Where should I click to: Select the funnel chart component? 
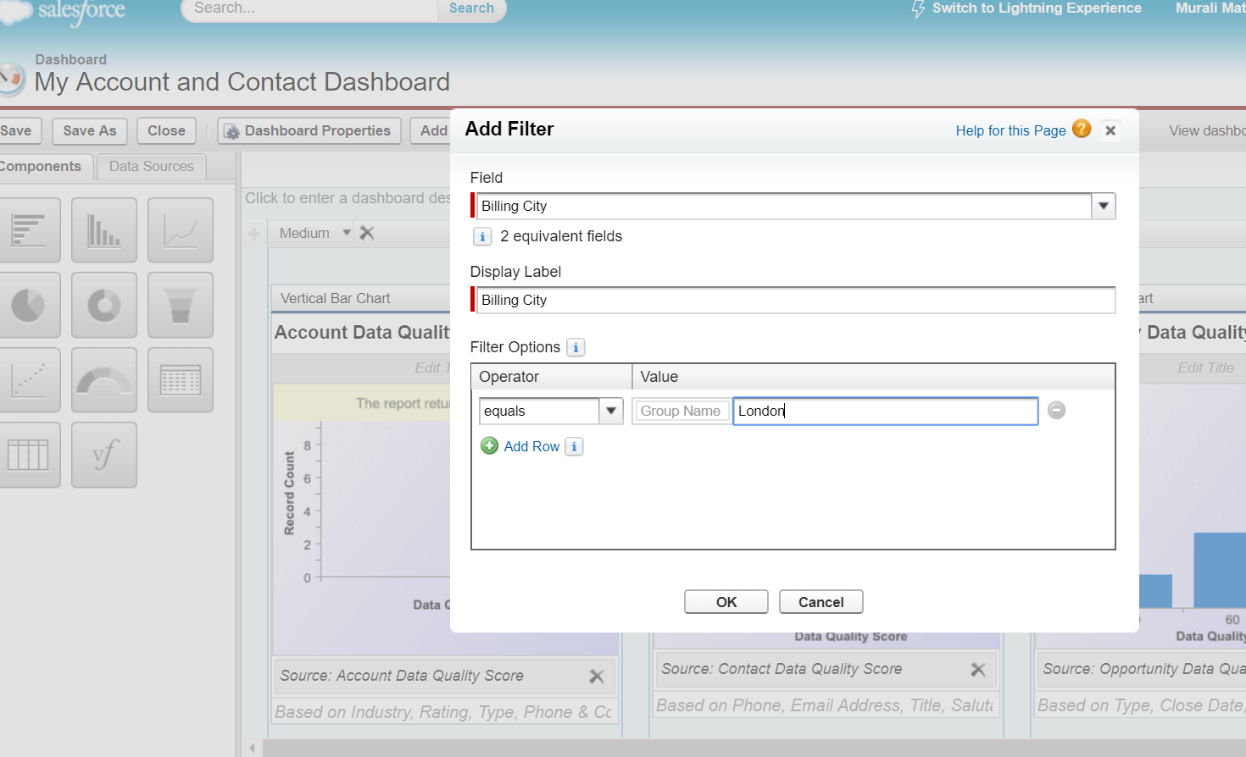point(180,305)
